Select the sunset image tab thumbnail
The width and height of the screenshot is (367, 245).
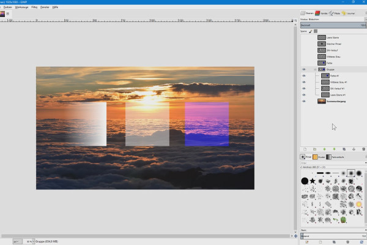click(2, 14)
